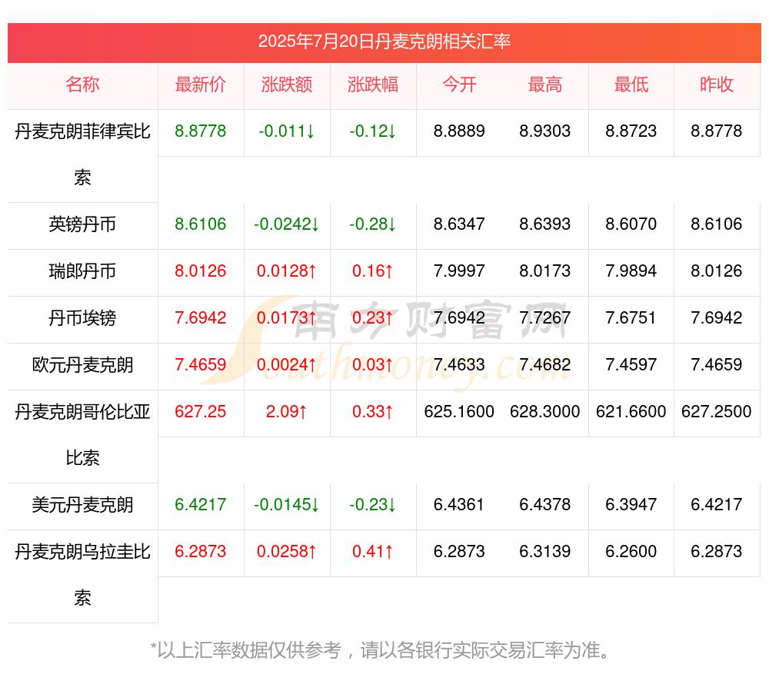This screenshot has width=769, height=674.
Task: Click change percent 0.33↑
Action: coord(373,412)
